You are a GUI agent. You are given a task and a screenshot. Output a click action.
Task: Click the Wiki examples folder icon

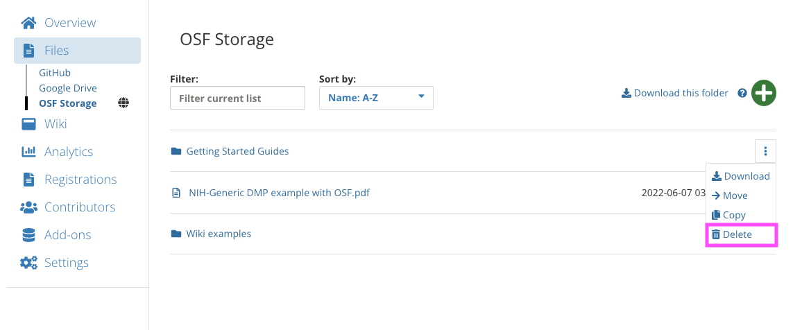pyautogui.click(x=176, y=234)
